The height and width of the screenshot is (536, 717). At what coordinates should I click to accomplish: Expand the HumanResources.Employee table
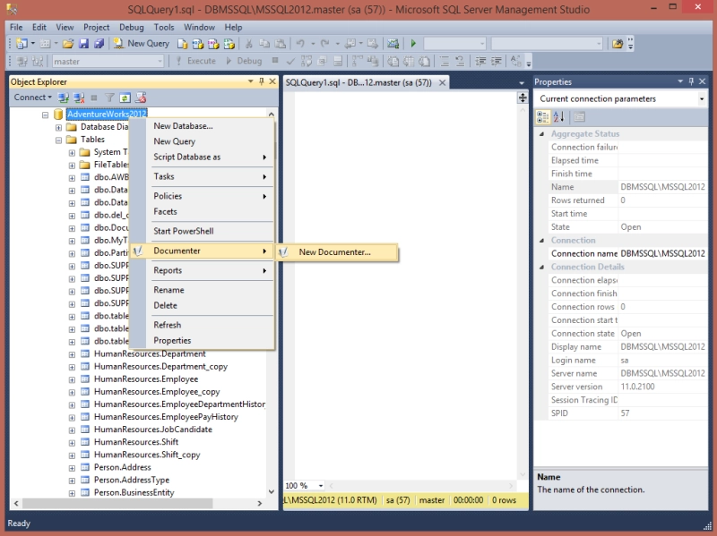pos(72,380)
